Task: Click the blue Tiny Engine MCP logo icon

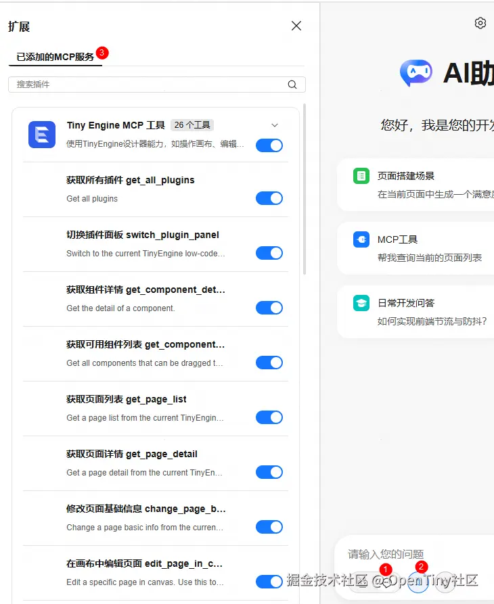Action: pyautogui.click(x=42, y=135)
